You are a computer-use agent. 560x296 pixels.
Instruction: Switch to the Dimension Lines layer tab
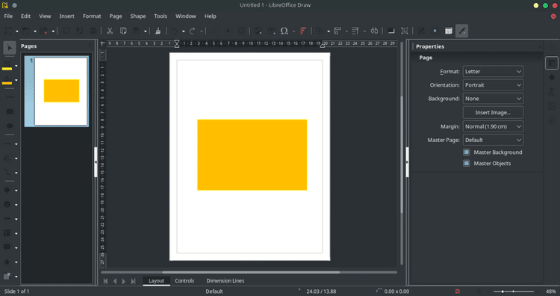(225, 280)
